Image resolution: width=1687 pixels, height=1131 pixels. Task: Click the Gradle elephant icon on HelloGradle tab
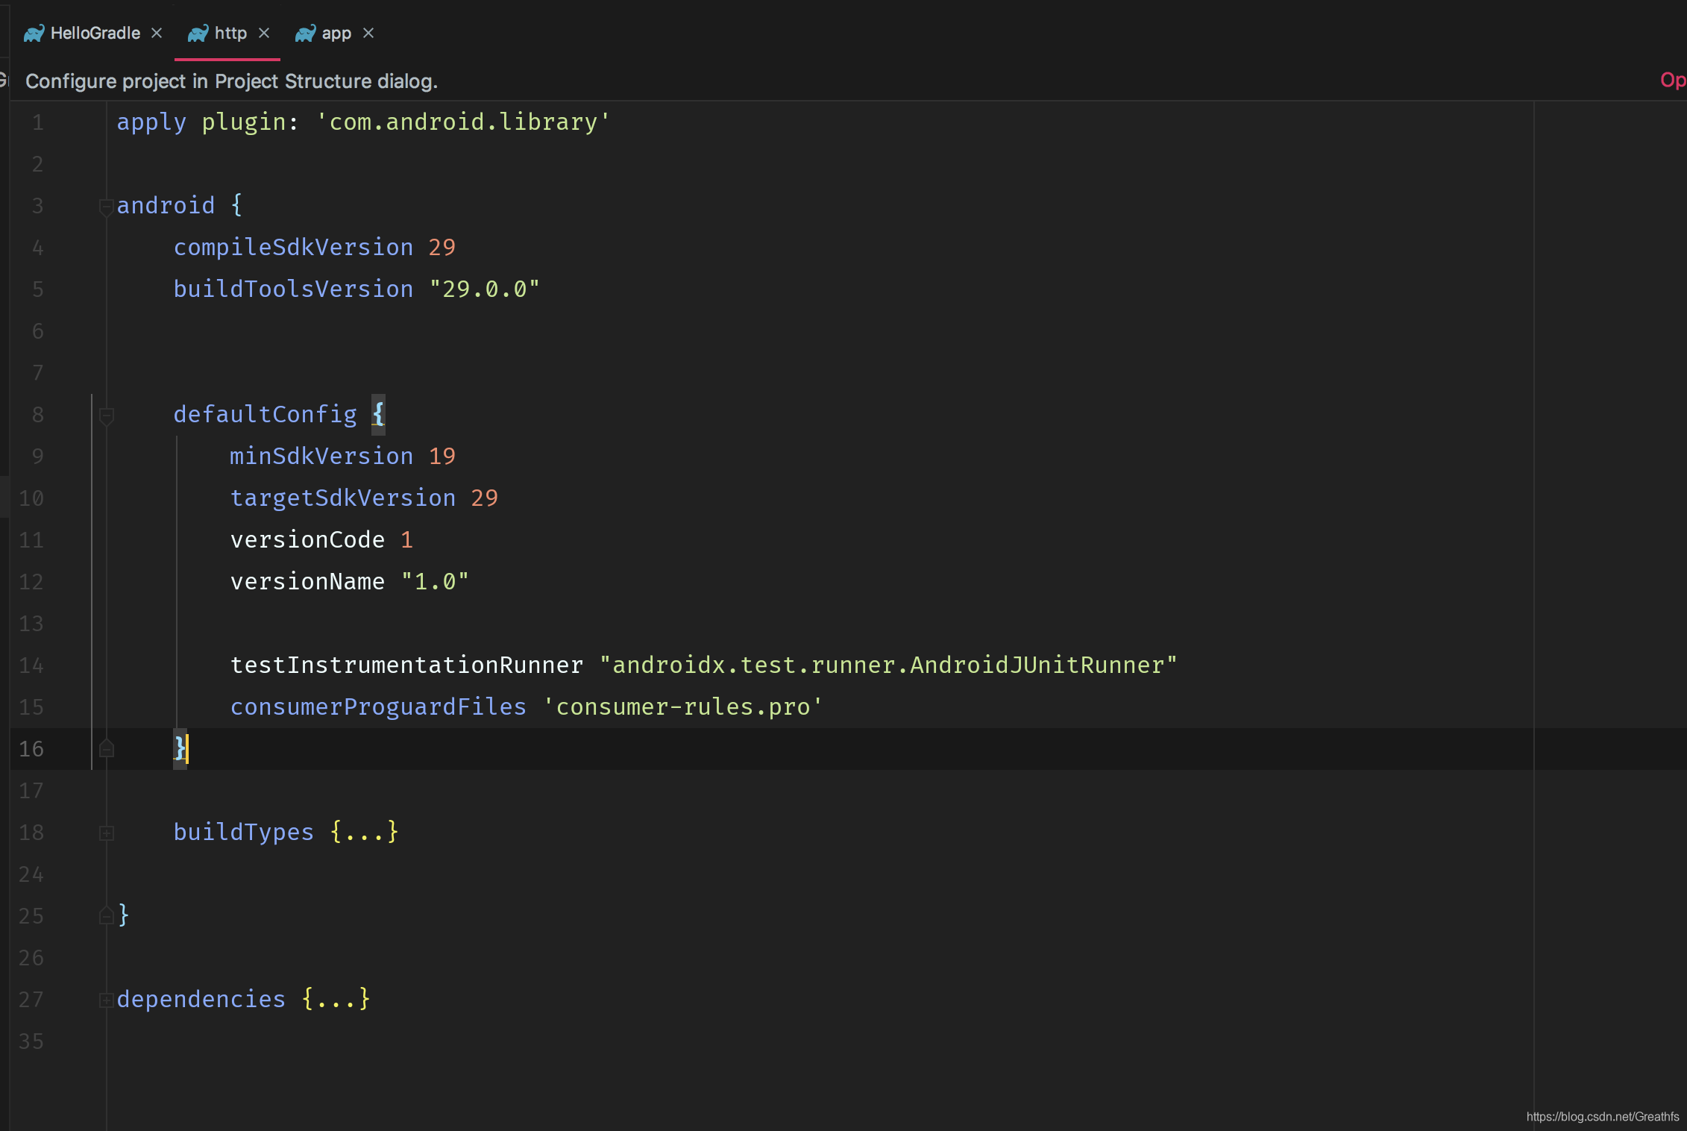[34, 34]
